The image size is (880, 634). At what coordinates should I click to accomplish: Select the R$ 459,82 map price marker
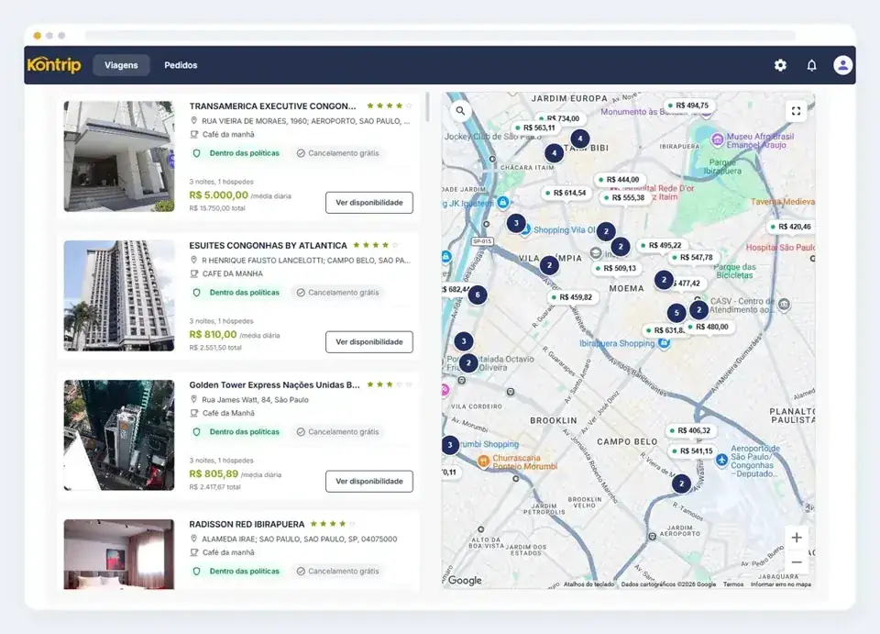pyautogui.click(x=572, y=297)
